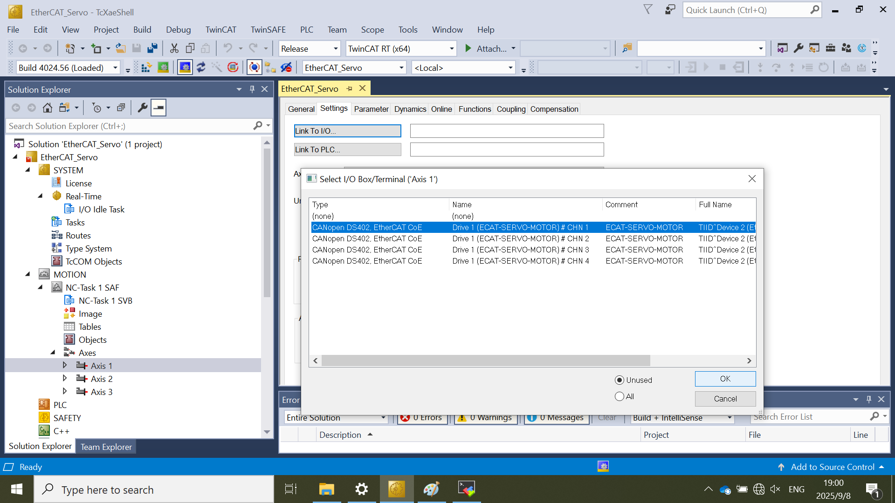Click the OK button in dialog
Viewport: 895px width, 503px height.
coord(725,379)
